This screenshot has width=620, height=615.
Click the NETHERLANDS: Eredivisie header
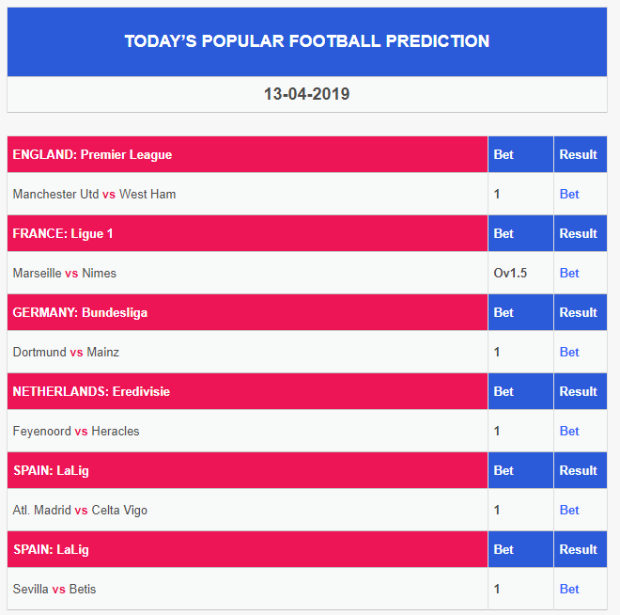91,391
